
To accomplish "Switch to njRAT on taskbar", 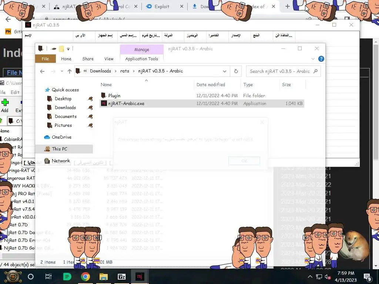I will tap(140, 277).
